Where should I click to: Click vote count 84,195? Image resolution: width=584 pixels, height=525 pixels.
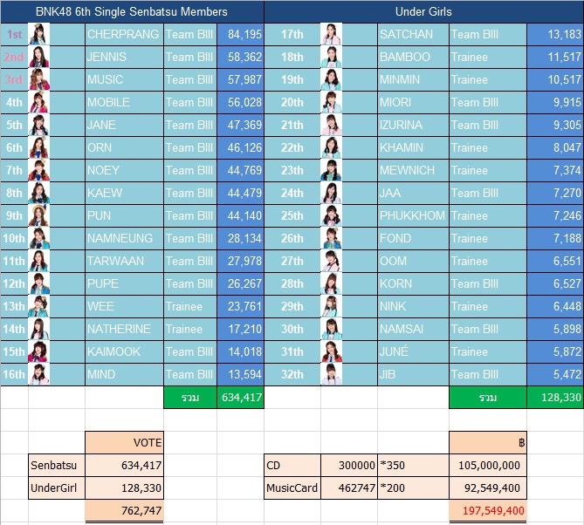[240, 34]
